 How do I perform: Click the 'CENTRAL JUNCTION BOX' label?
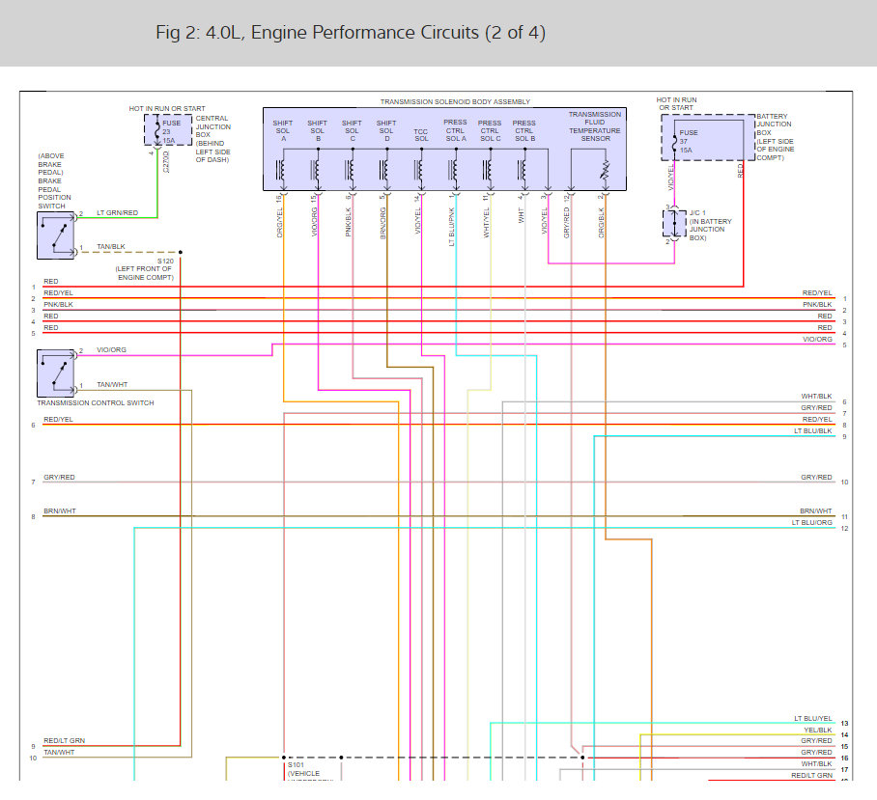click(x=212, y=139)
